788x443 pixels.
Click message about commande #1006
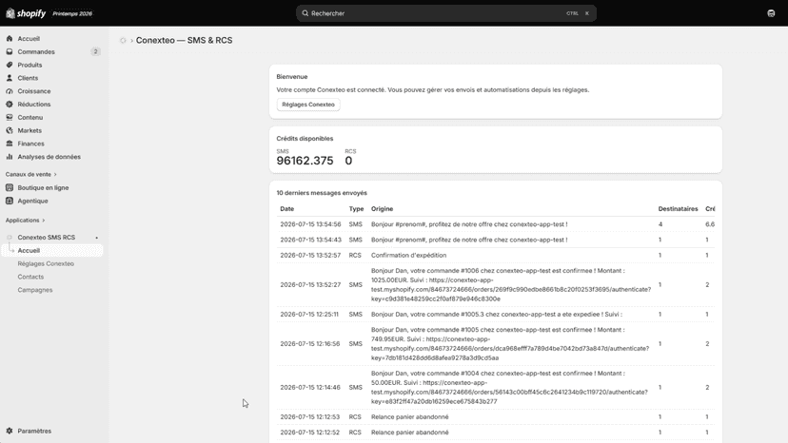click(511, 284)
